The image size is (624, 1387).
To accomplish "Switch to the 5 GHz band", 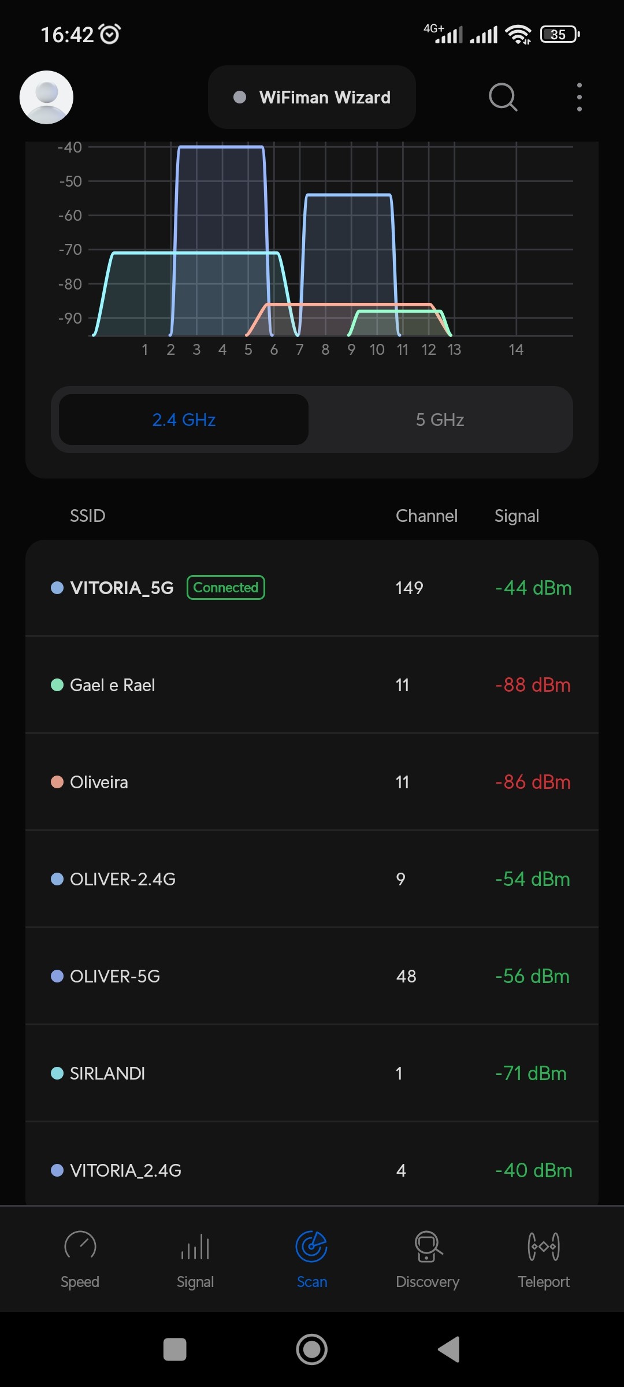I will [x=440, y=420].
